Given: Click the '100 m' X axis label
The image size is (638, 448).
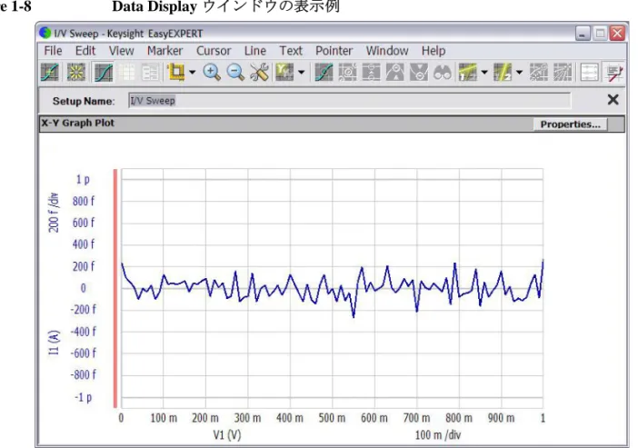Looking at the screenshot, I should tap(164, 418).
